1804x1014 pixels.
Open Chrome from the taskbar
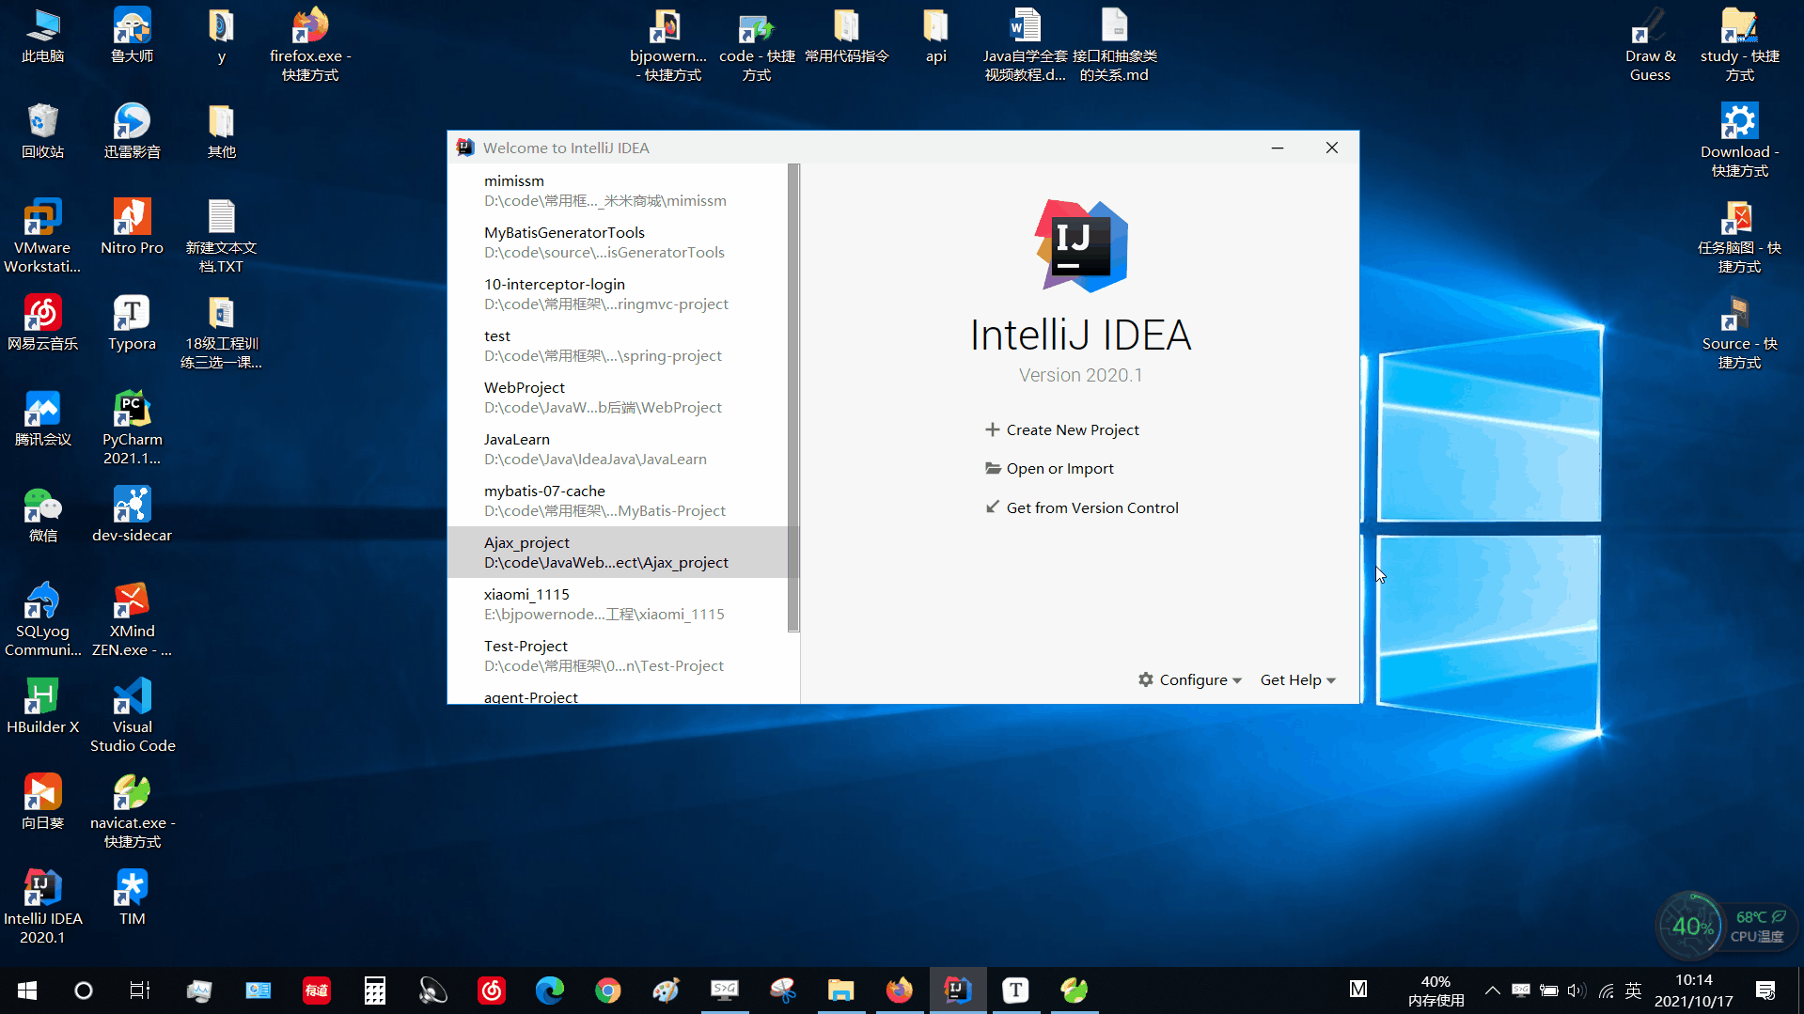tap(608, 990)
